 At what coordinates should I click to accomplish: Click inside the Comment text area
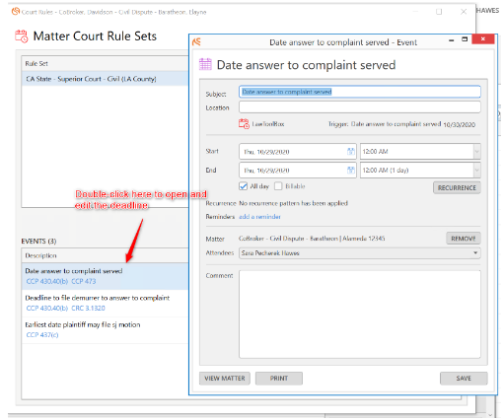click(x=360, y=315)
